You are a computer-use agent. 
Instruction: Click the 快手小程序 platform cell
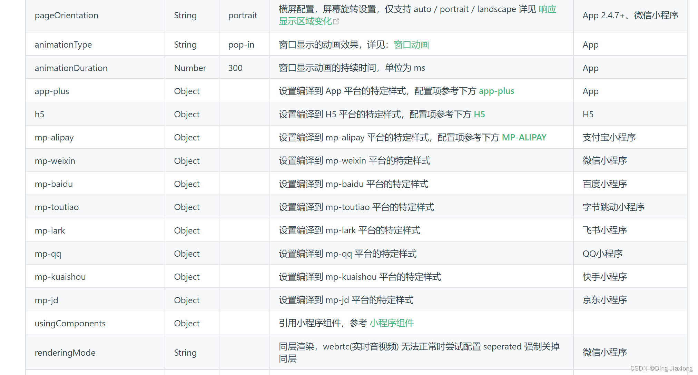pos(630,277)
